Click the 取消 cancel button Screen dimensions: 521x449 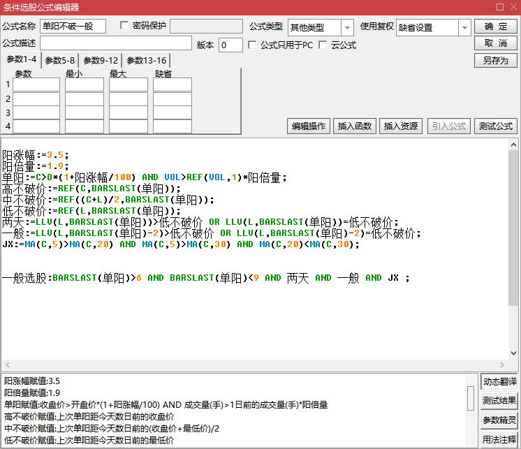pos(496,43)
